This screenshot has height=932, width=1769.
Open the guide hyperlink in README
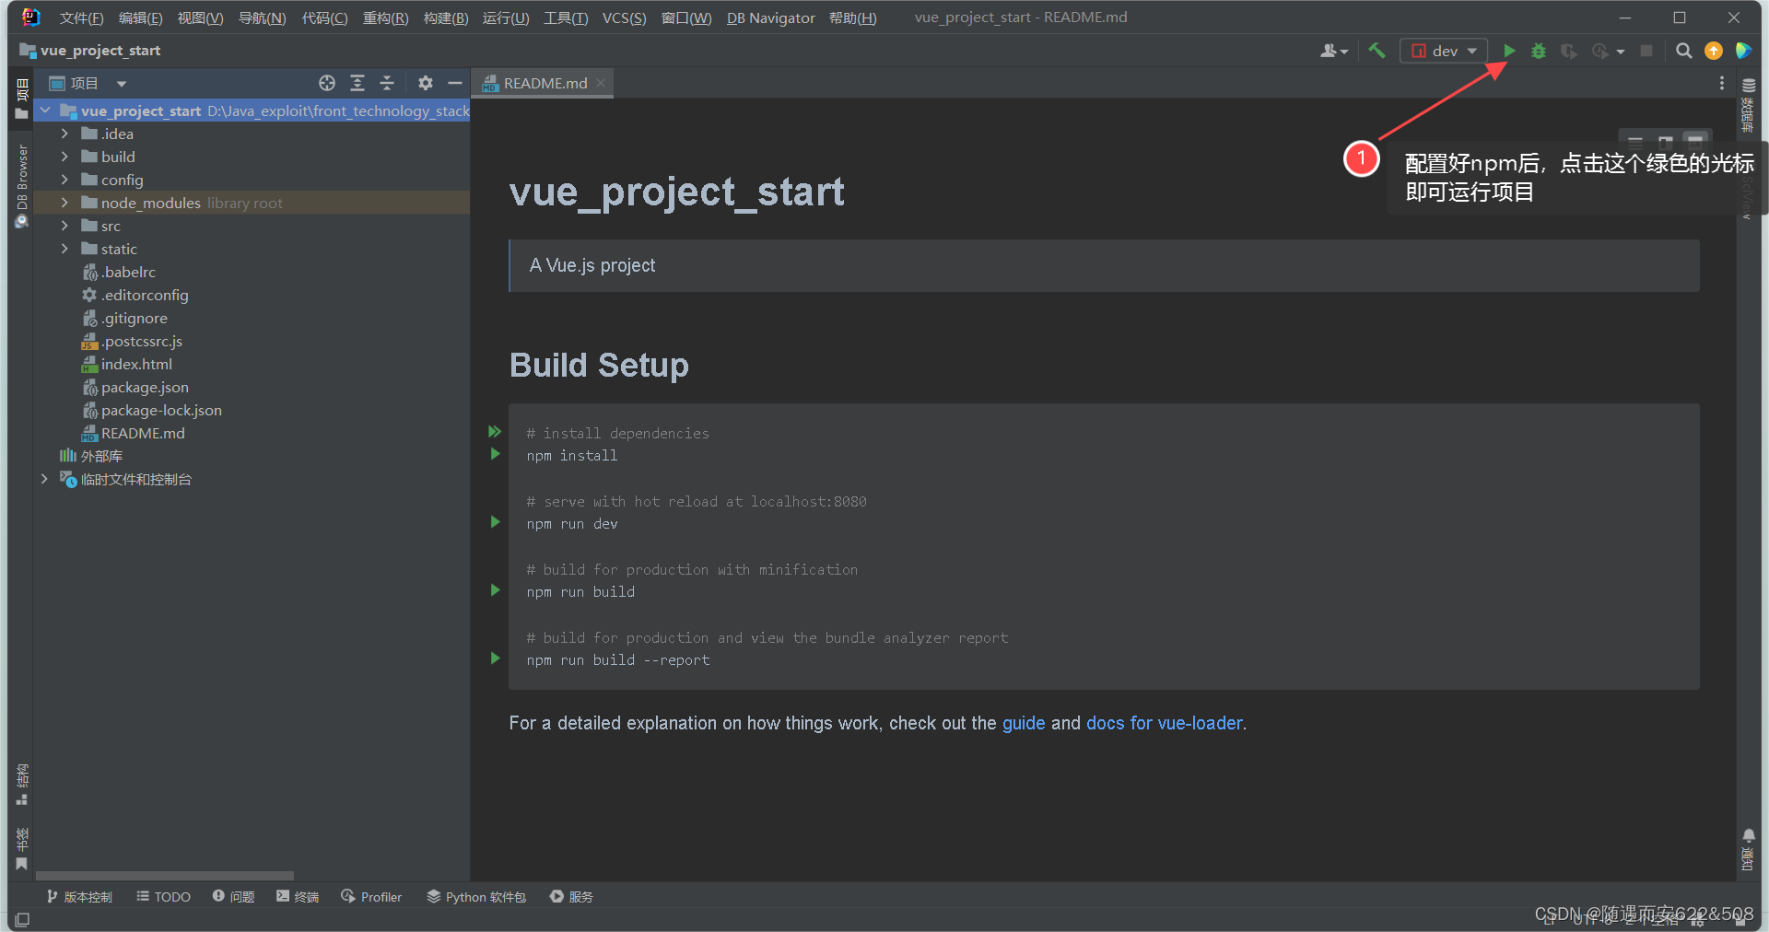(x=1023, y=724)
